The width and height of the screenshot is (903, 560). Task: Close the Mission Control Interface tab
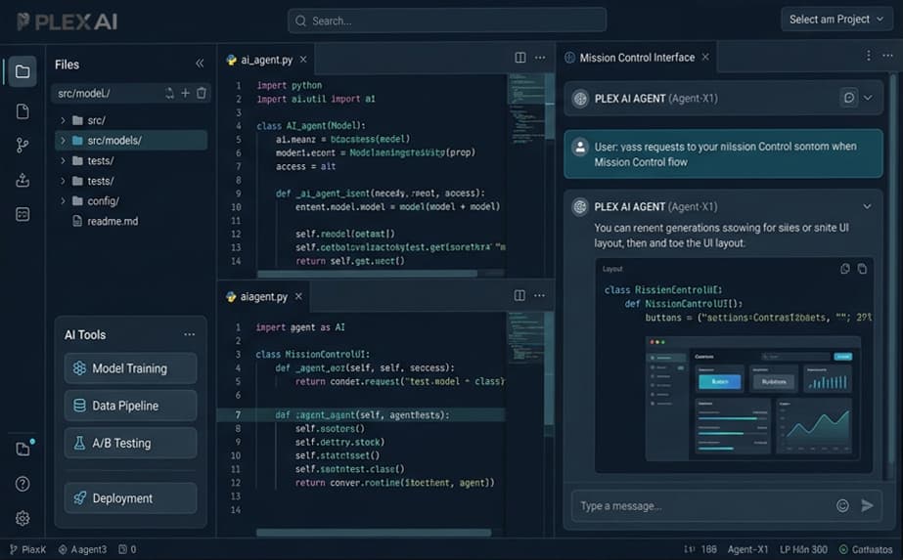click(x=705, y=57)
